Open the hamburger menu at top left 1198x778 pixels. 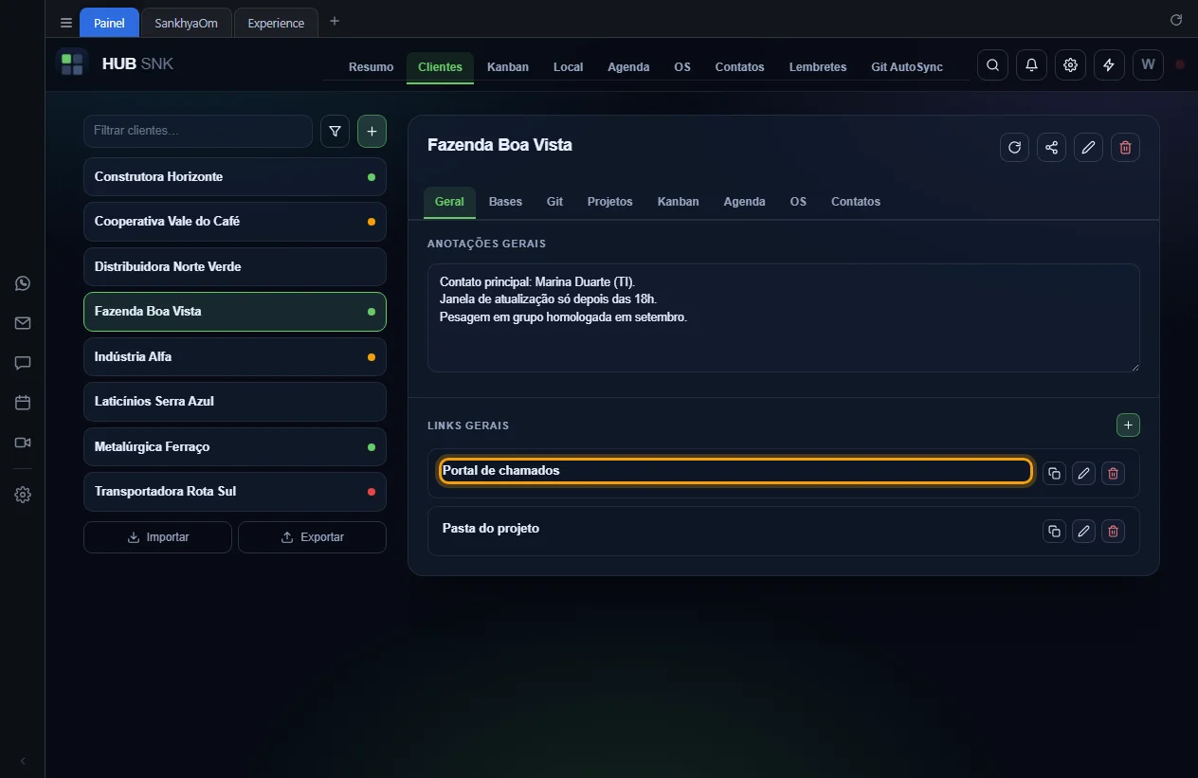(66, 23)
